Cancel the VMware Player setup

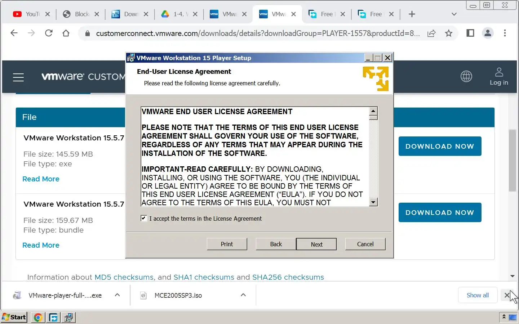pyautogui.click(x=365, y=244)
